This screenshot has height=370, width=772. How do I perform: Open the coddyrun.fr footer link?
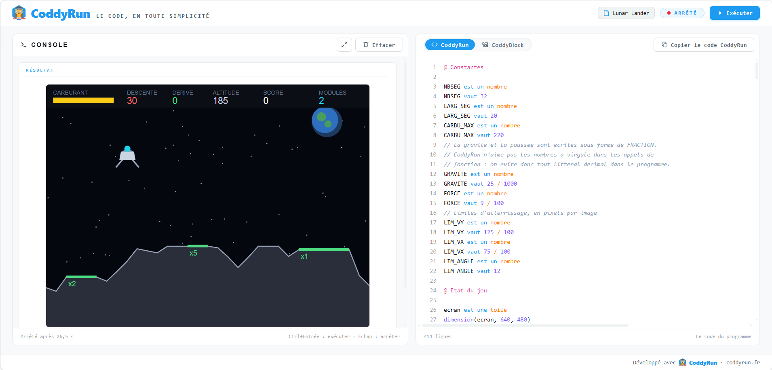743,362
